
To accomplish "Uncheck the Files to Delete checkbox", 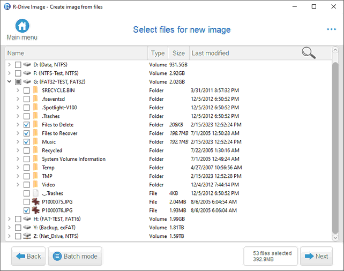I will pos(27,125).
